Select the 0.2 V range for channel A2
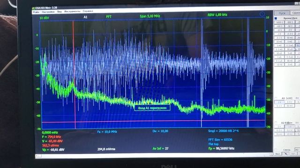The image size is (300, 168). pos(279,131)
